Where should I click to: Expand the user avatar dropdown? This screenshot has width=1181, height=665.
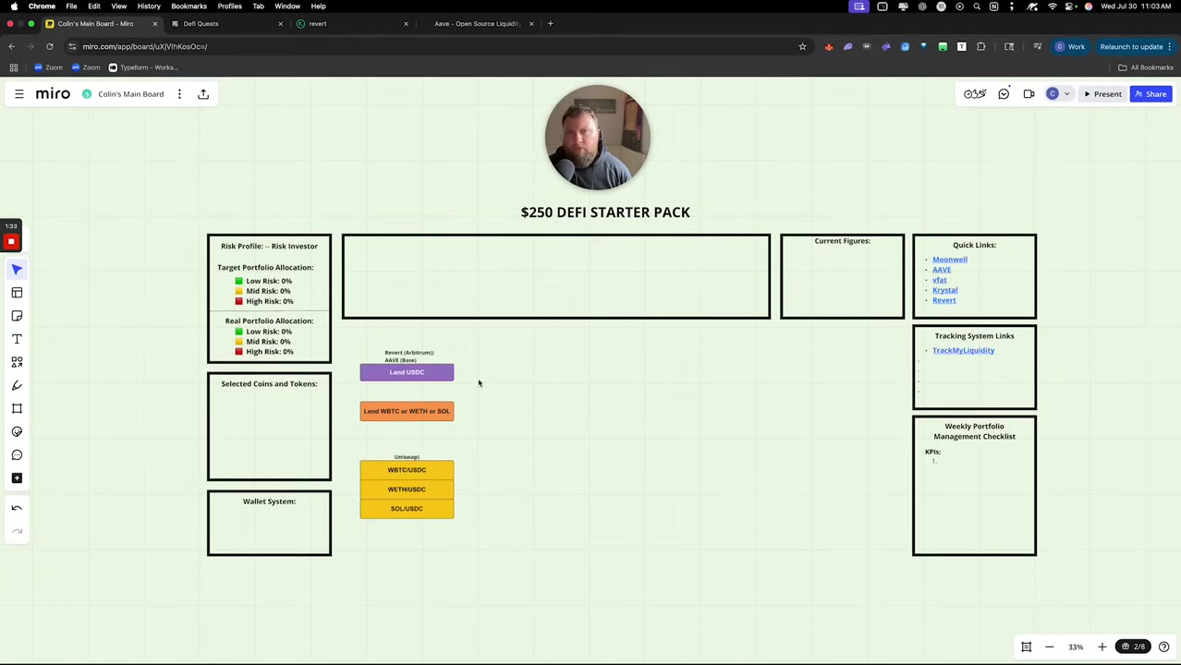[1066, 94]
